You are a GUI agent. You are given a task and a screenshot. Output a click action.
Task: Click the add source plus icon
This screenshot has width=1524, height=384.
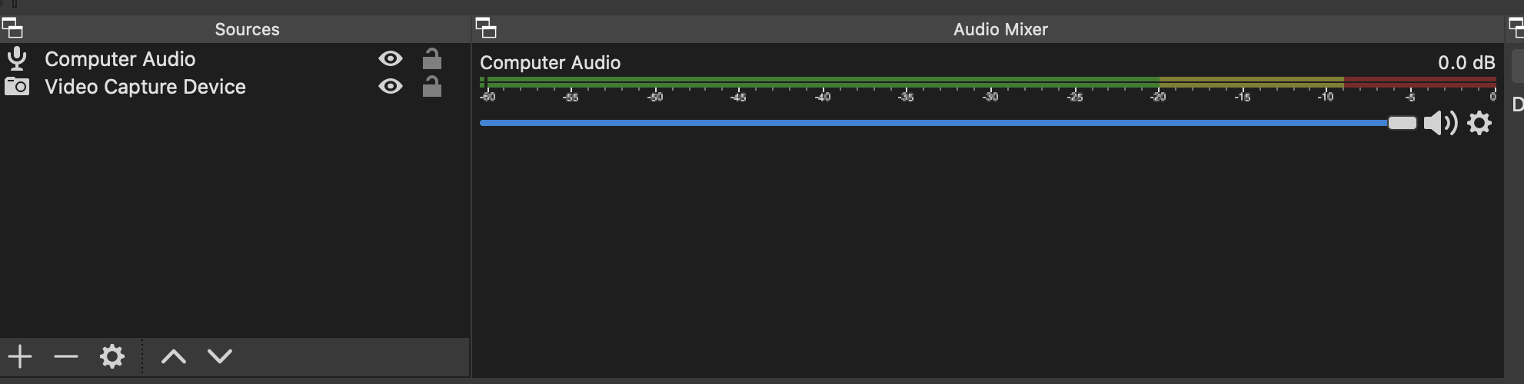(20, 356)
